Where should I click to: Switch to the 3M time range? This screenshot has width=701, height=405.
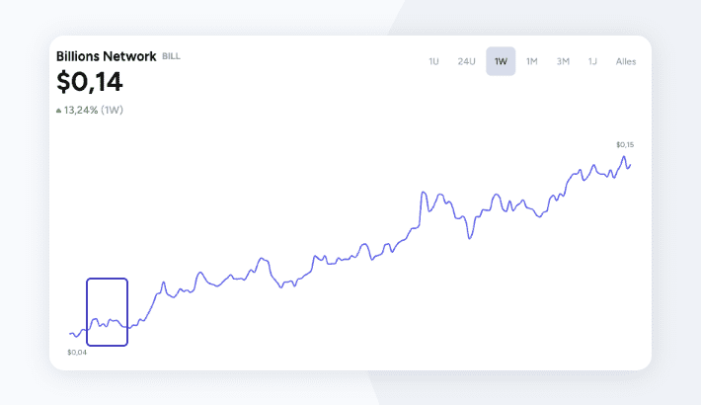click(x=563, y=61)
